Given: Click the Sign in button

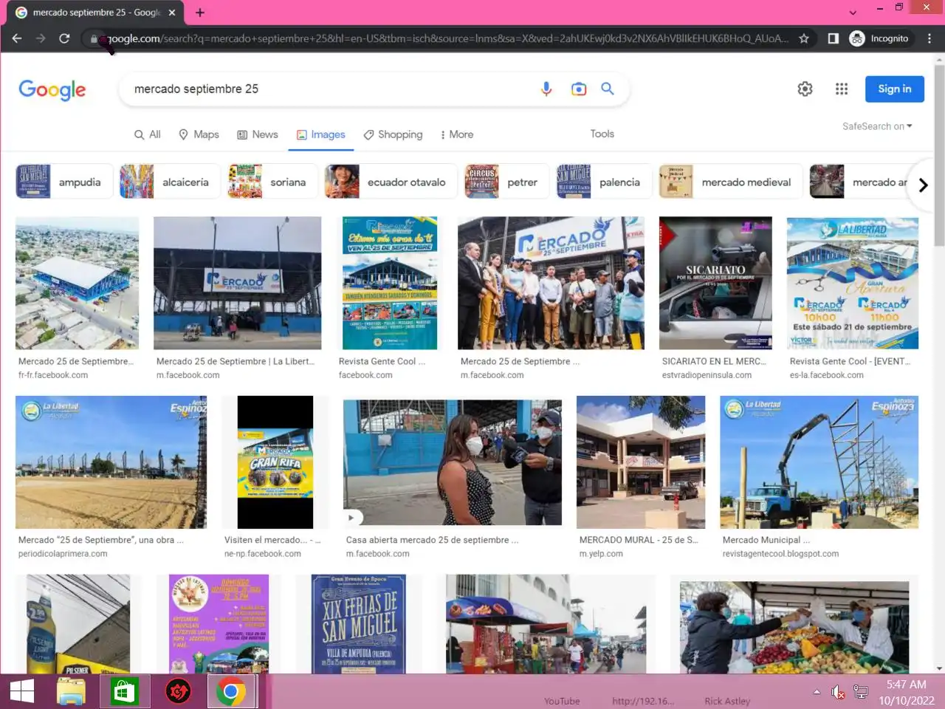Looking at the screenshot, I should pos(895,89).
